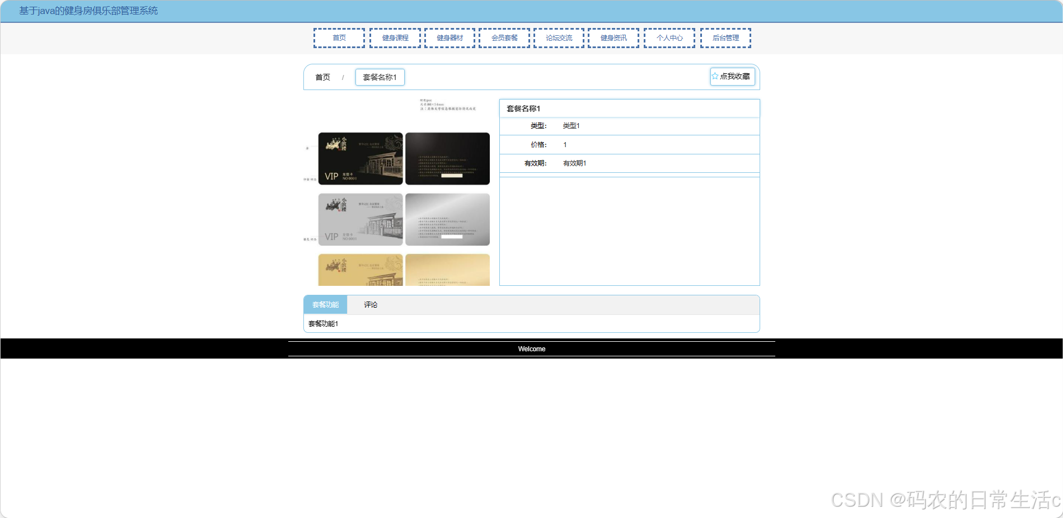Click the 有效期: label
1063x518 pixels.
535,163
